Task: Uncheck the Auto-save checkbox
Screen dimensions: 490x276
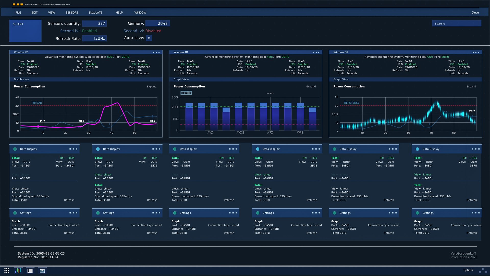Action: tap(149, 38)
